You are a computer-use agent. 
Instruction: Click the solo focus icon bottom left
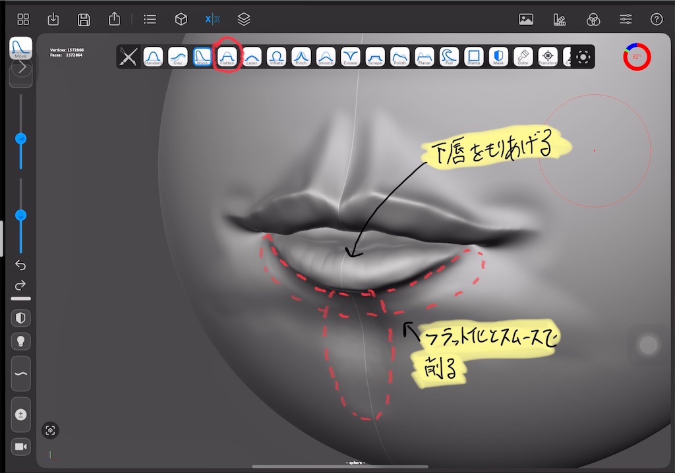(x=50, y=430)
